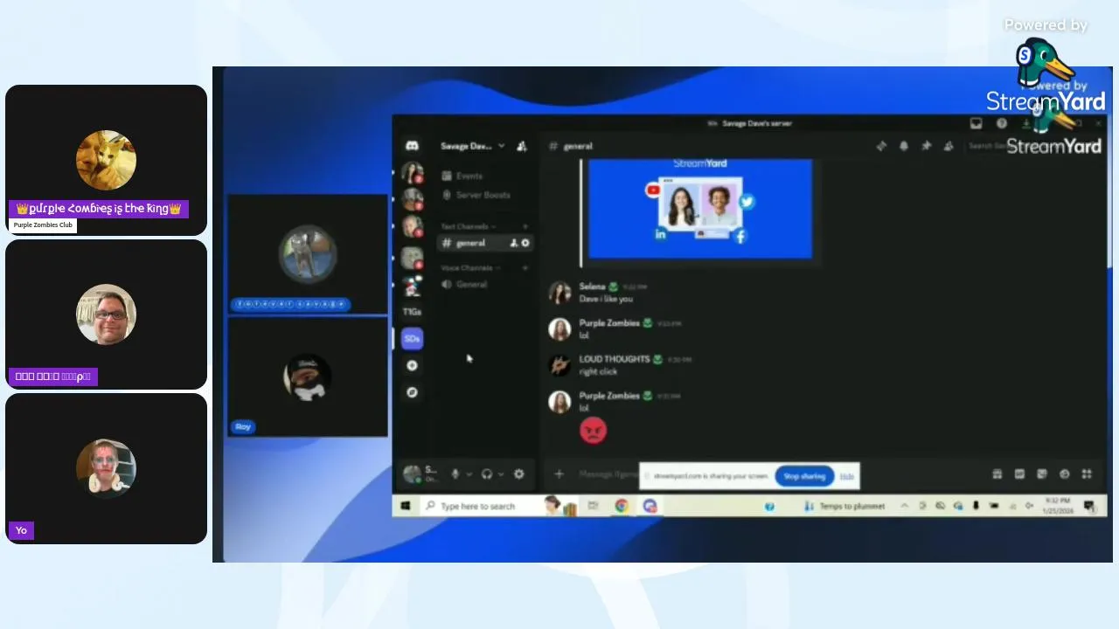The image size is (1119, 629).
Task: Click Add a Server plus icon
Action: pos(412,366)
